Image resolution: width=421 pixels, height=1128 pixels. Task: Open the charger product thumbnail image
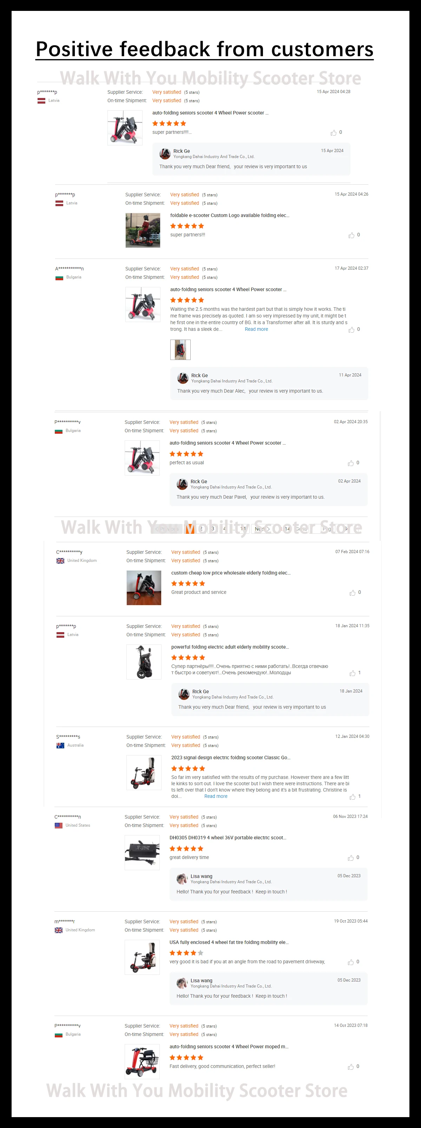(x=142, y=853)
